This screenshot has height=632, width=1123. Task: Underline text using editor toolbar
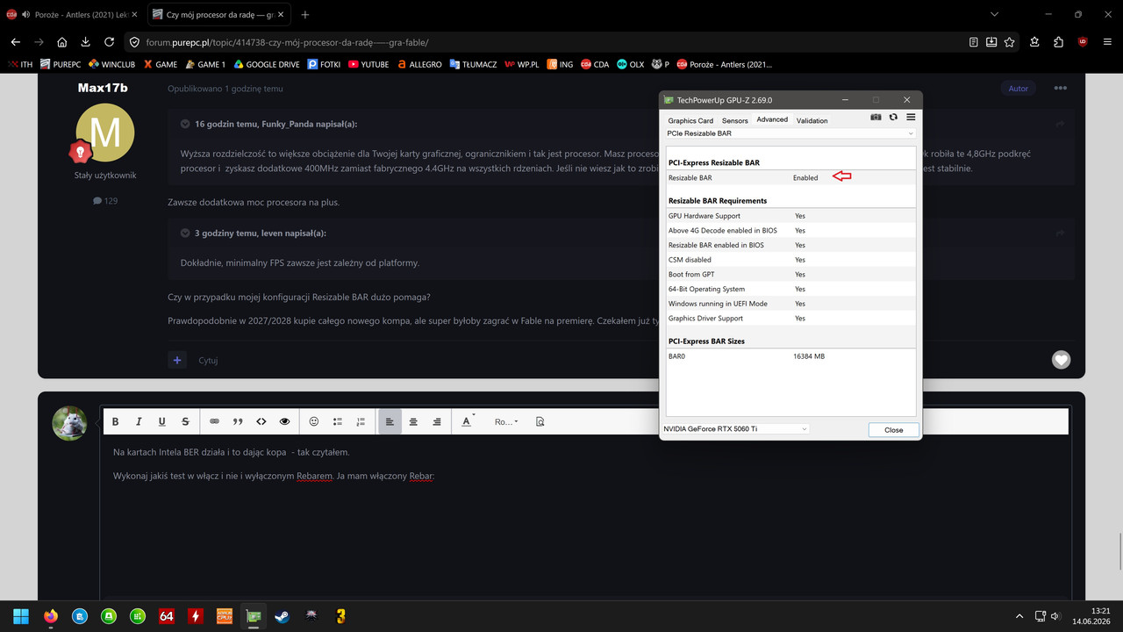[162, 421]
